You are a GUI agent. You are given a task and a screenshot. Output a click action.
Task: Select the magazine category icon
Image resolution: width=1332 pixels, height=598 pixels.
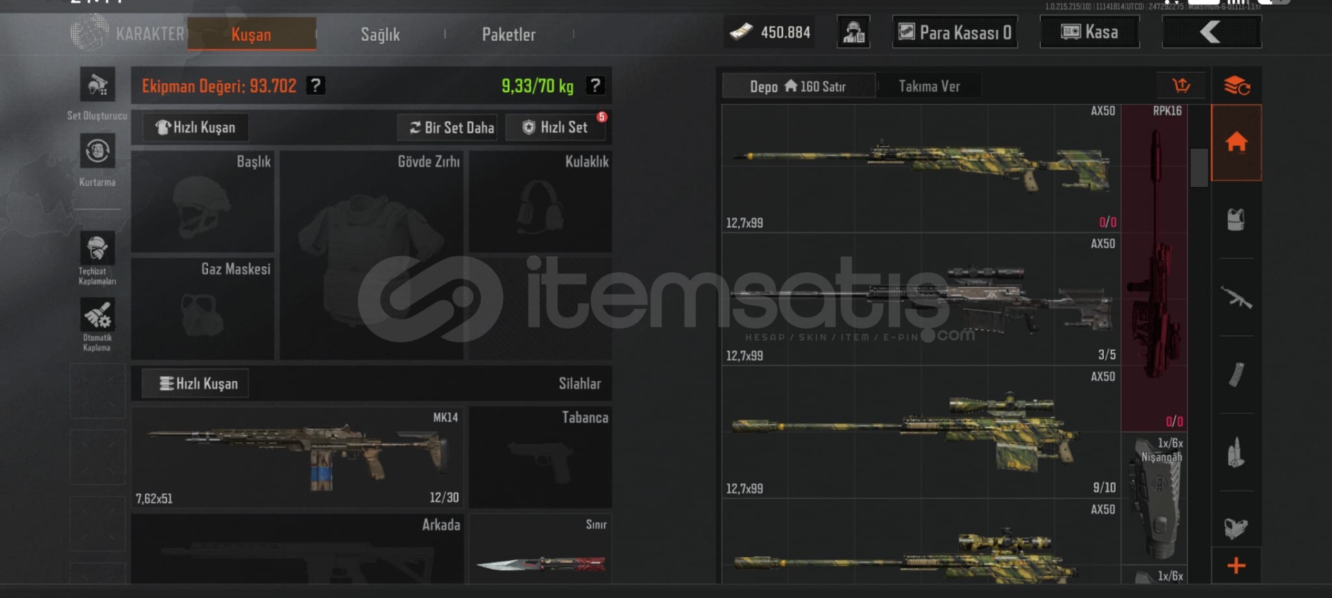[x=1236, y=375]
